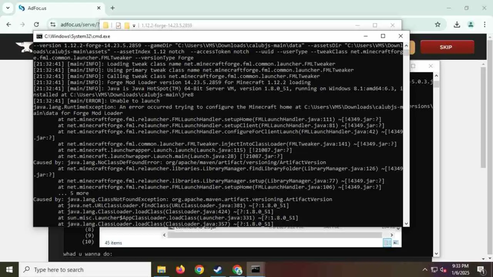Click the 'Unable to launch' error line
The width and height of the screenshot is (493, 277).
(96, 101)
